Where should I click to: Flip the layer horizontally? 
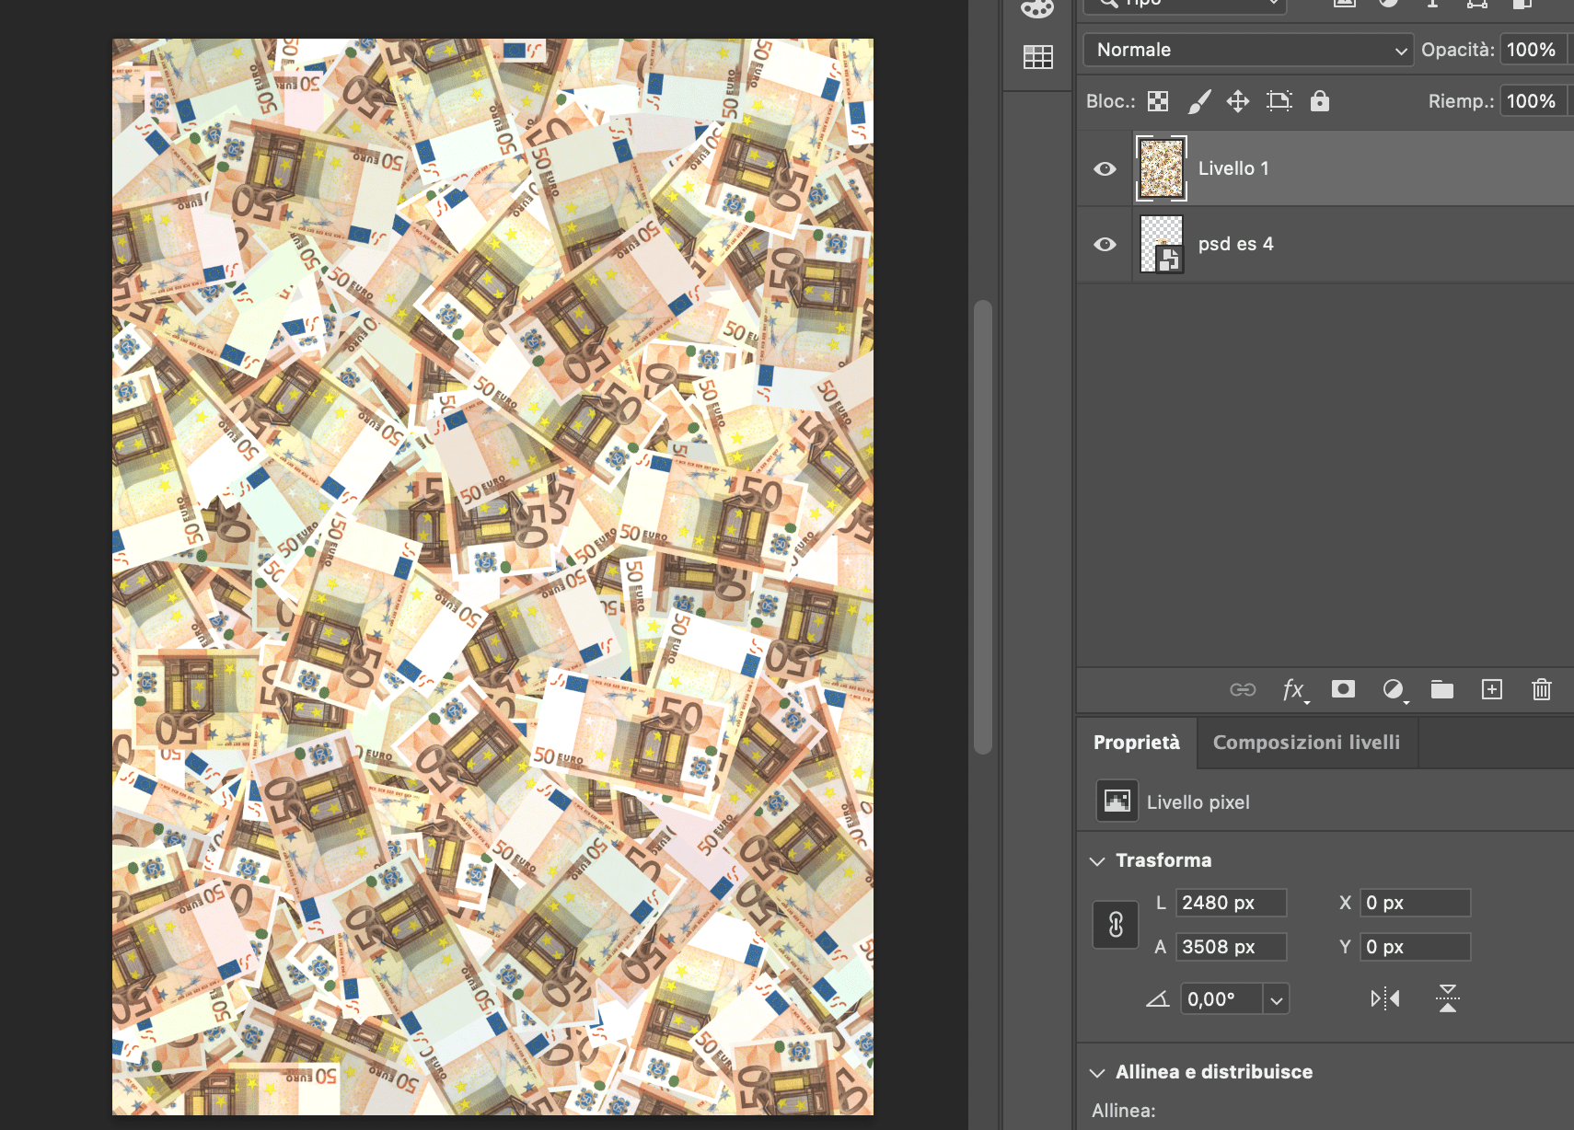pyautogui.click(x=1385, y=998)
